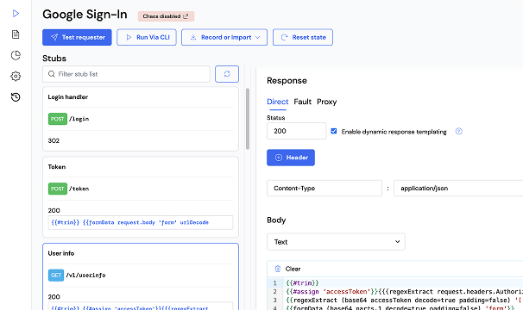Click the add Header button

pos(291,158)
